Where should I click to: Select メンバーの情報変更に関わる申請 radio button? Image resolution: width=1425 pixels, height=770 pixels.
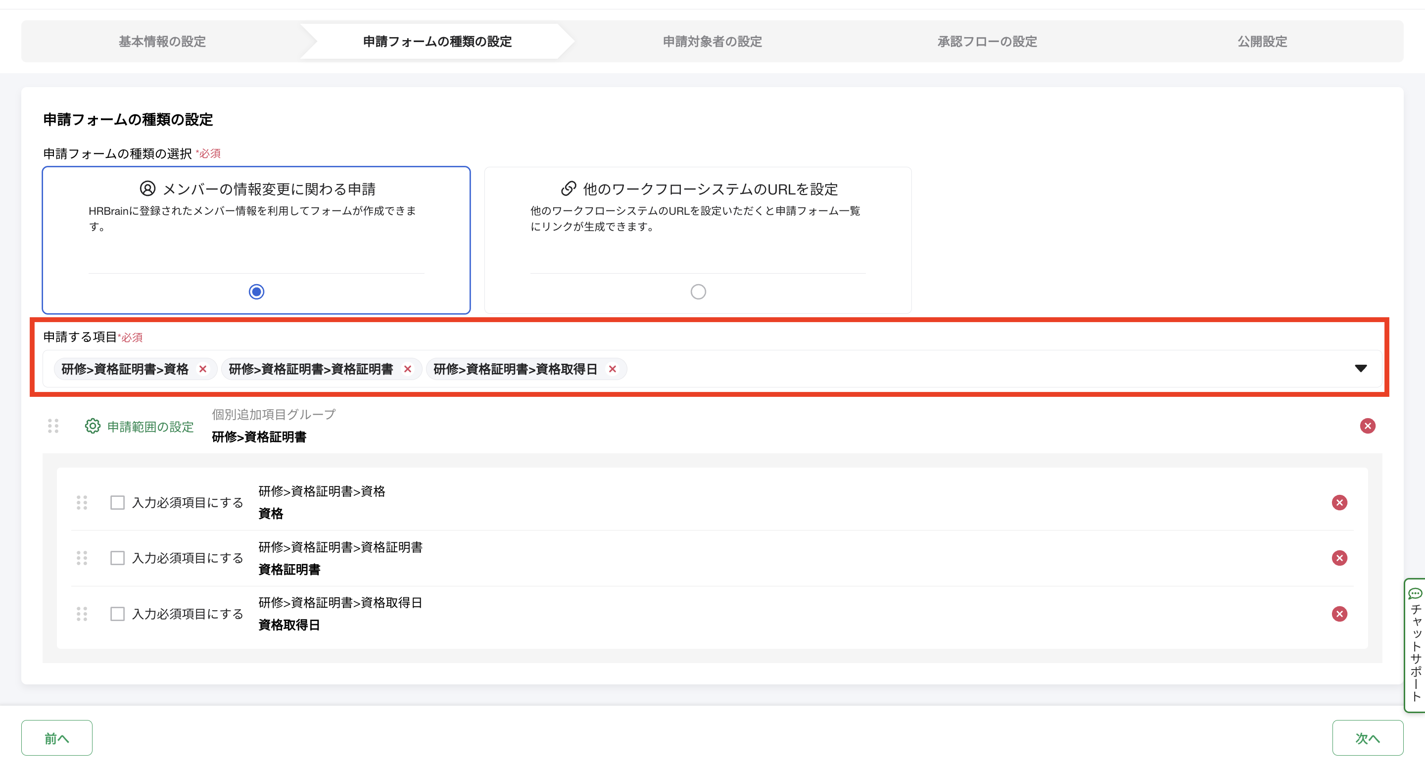(x=256, y=292)
